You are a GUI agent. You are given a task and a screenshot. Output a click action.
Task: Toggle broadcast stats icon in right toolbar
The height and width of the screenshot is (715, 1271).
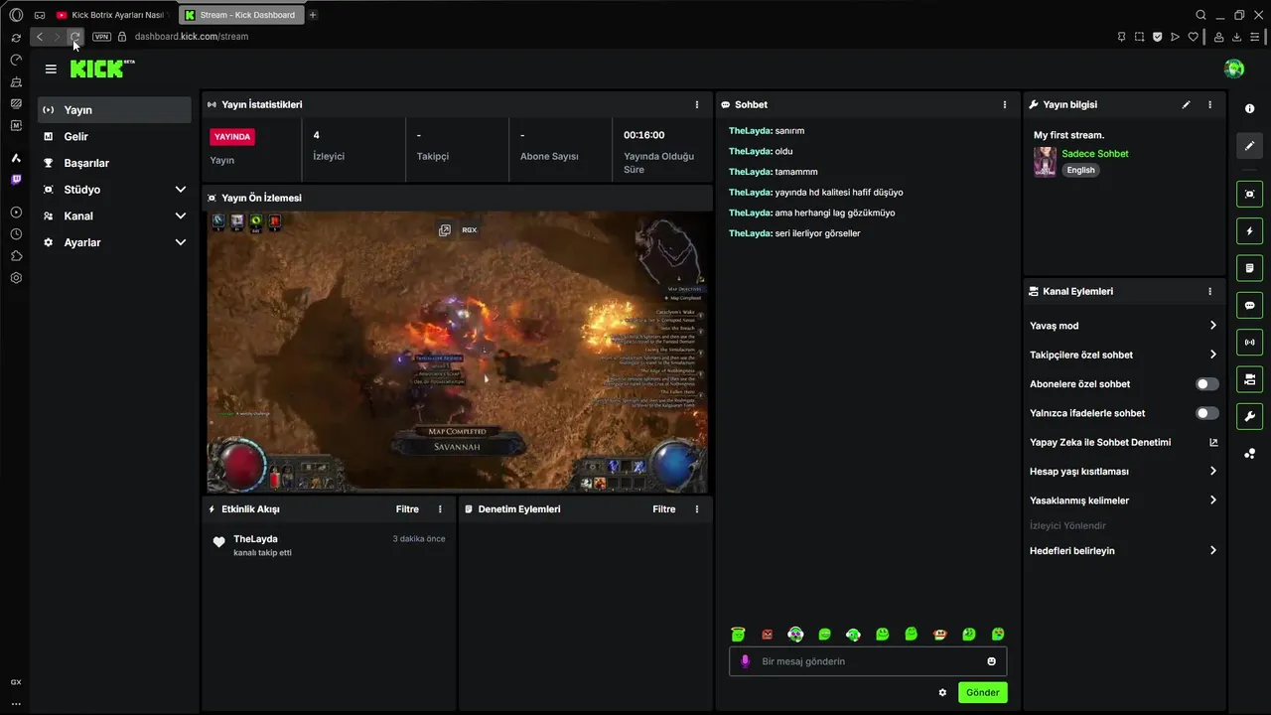coord(1250,343)
